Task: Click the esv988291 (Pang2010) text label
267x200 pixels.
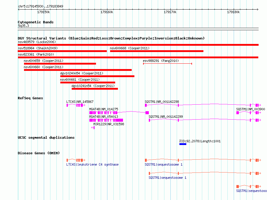Action: pyautogui.click(x=161, y=61)
